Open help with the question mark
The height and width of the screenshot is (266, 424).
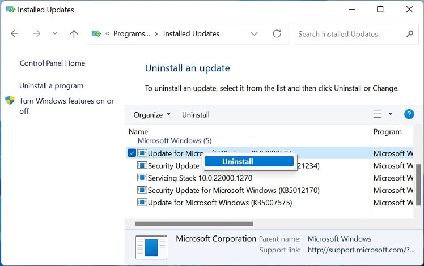click(409, 114)
